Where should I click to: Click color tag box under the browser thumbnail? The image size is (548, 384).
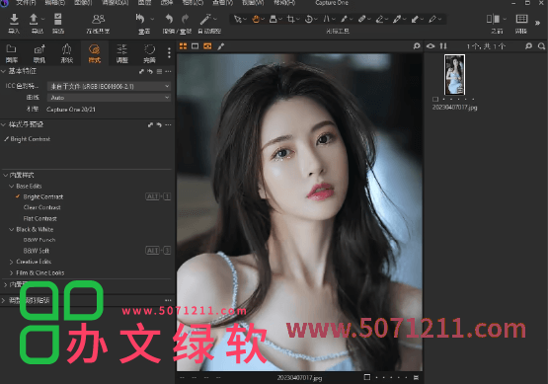435,100
